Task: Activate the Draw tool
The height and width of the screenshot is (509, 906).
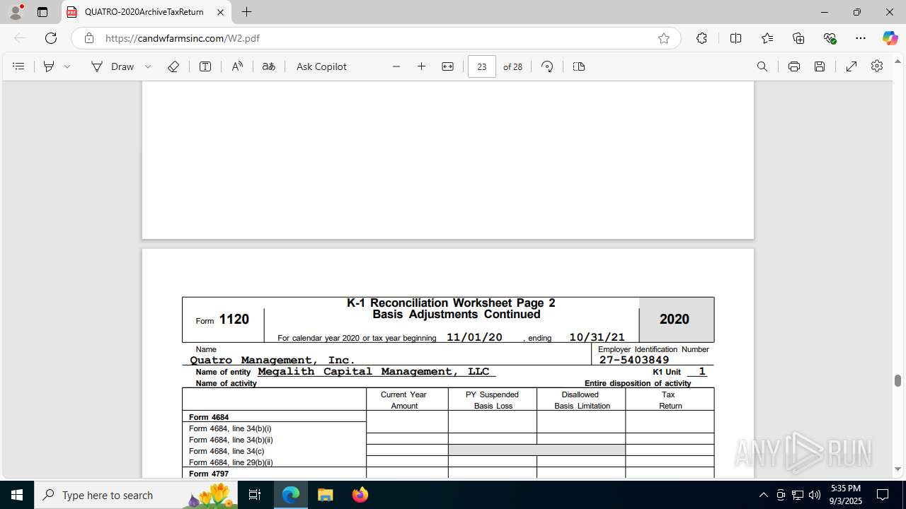Action: pos(113,66)
